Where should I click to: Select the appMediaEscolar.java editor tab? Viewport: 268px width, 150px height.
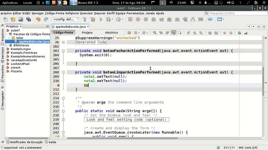[x=70, y=27]
